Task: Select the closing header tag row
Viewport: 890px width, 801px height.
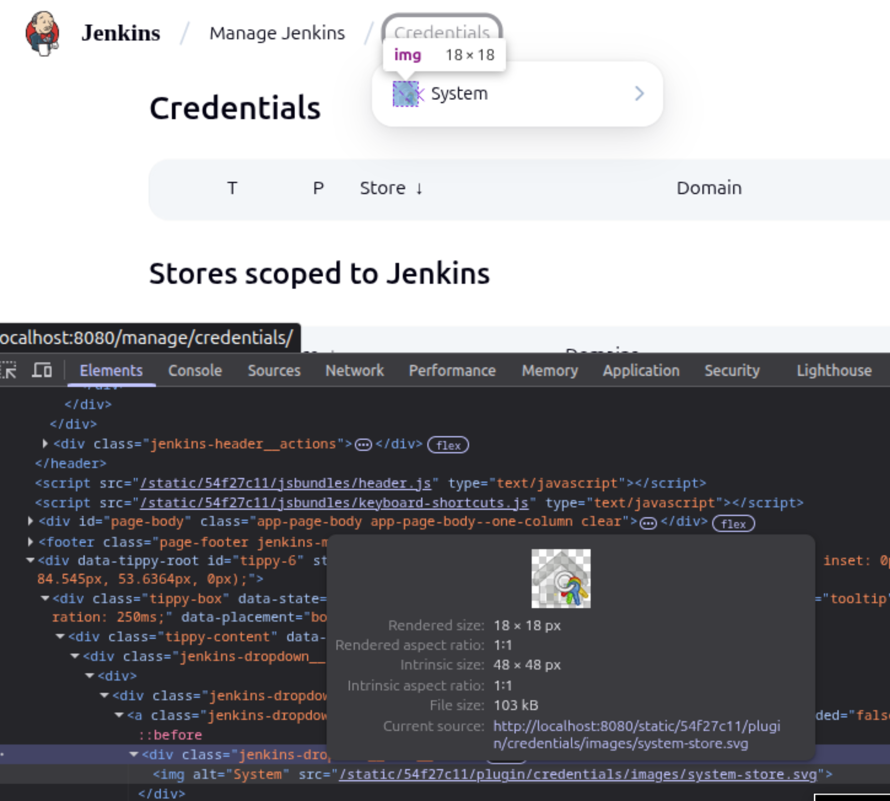Action: pyautogui.click(x=71, y=463)
